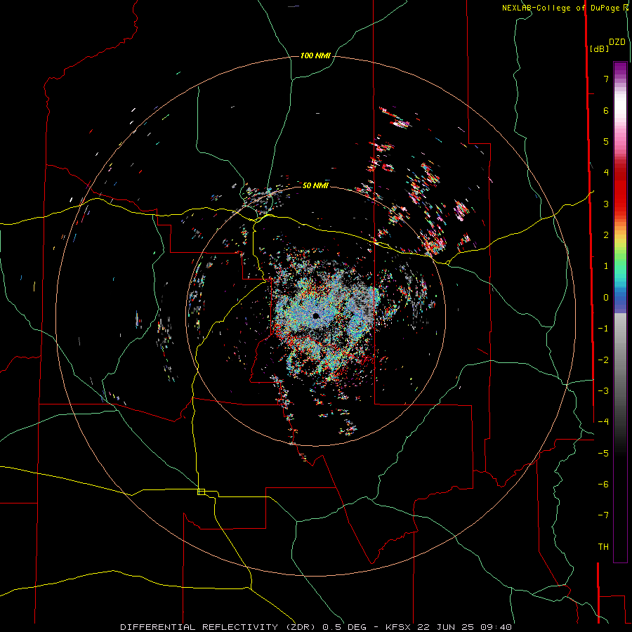The image size is (632, 632).
Task: Click the legend value "1"
Action: pyautogui.click(x=606, y=266)
